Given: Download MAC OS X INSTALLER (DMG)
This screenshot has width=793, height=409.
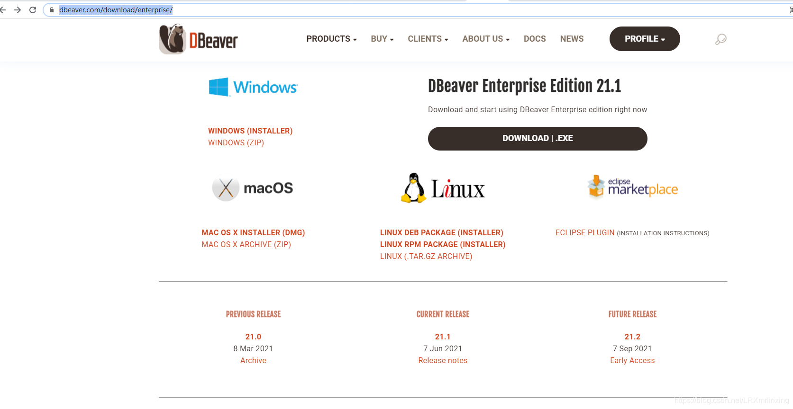Looking at the screenshot, I should [x=253, y=232].
